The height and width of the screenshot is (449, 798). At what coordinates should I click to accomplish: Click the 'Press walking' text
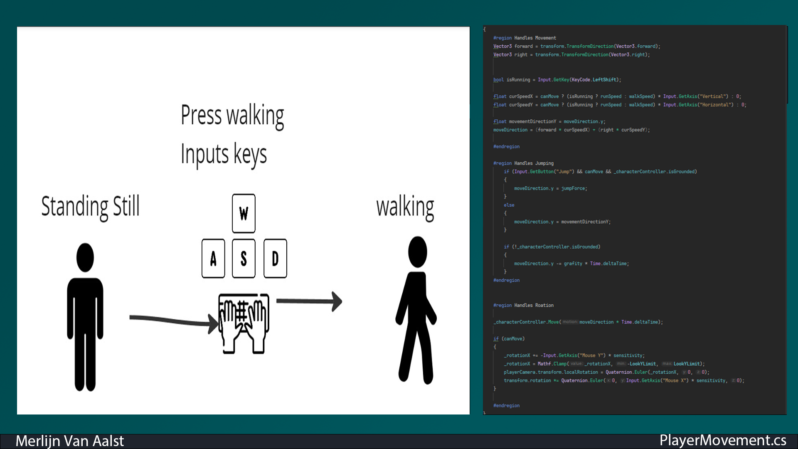coord(232,116)
